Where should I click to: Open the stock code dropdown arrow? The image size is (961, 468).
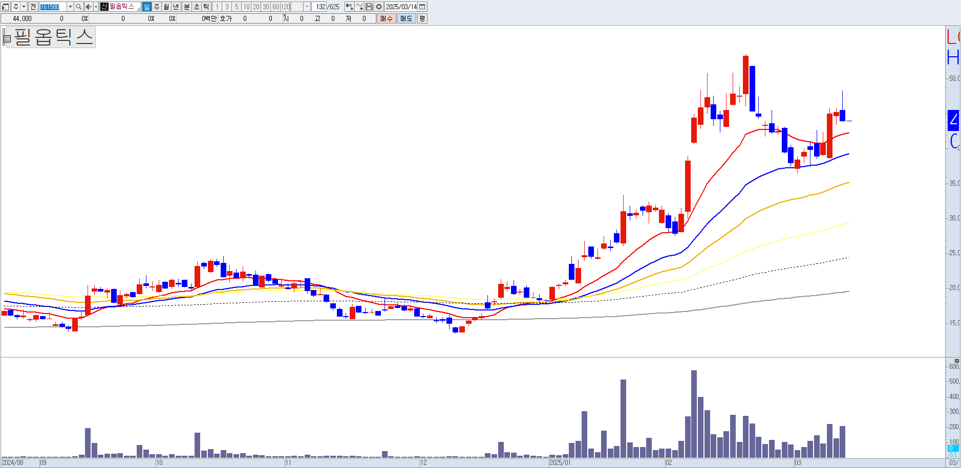tap(70, 7)
